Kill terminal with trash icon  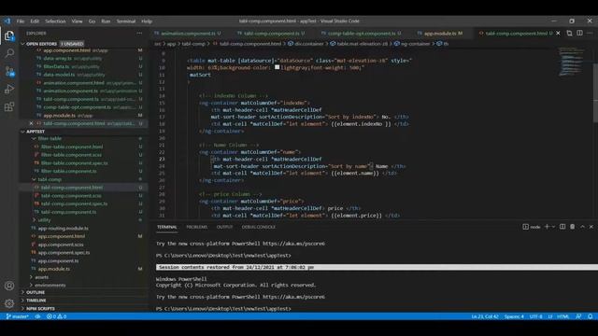click(573, 227)
